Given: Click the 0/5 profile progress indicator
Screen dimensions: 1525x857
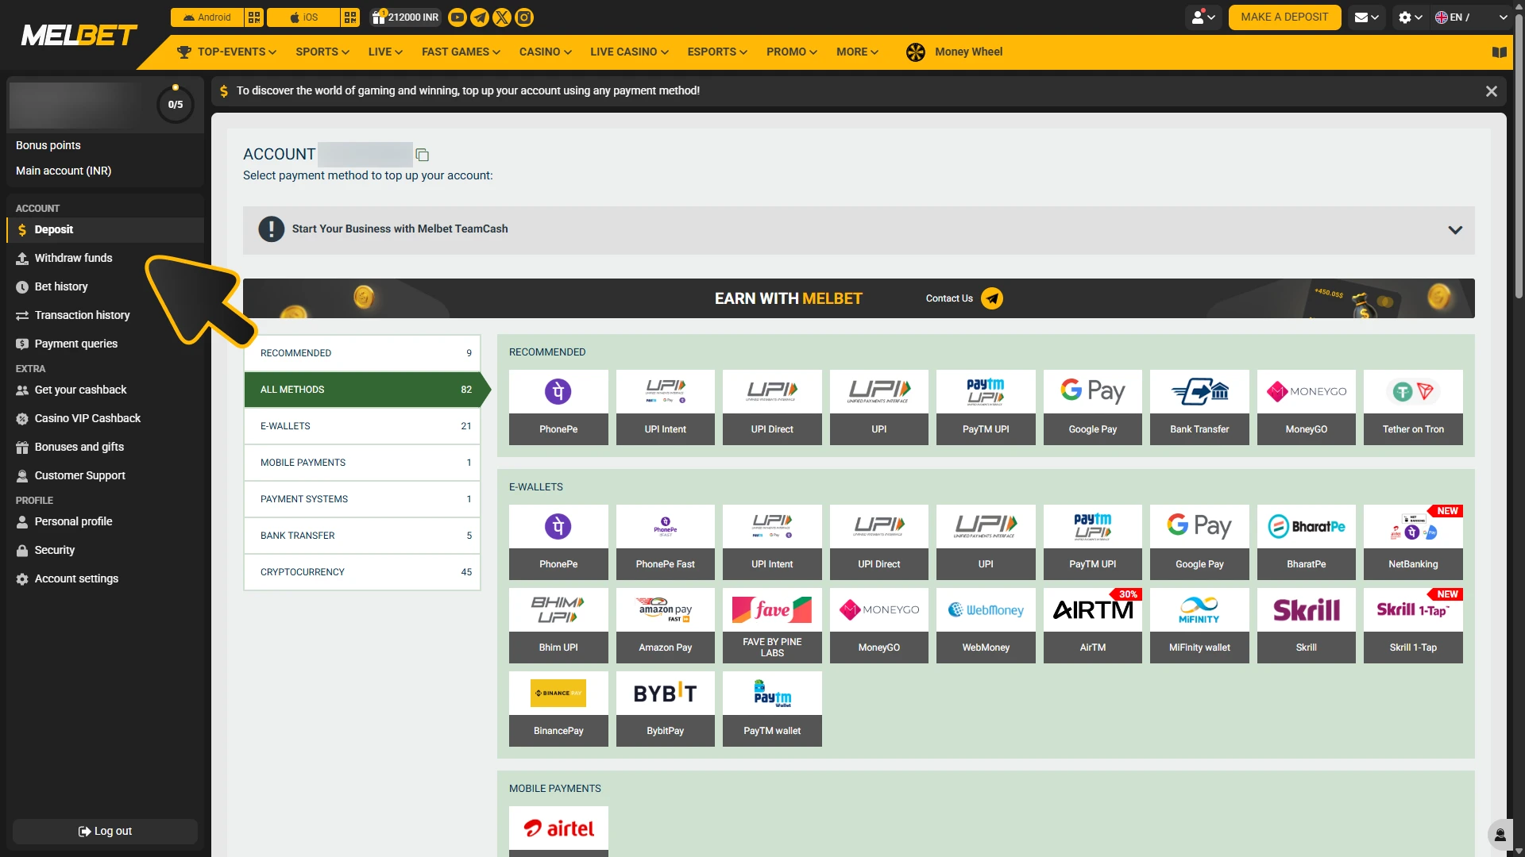Looking at the screenshot, I should click(x=176, y=105).
